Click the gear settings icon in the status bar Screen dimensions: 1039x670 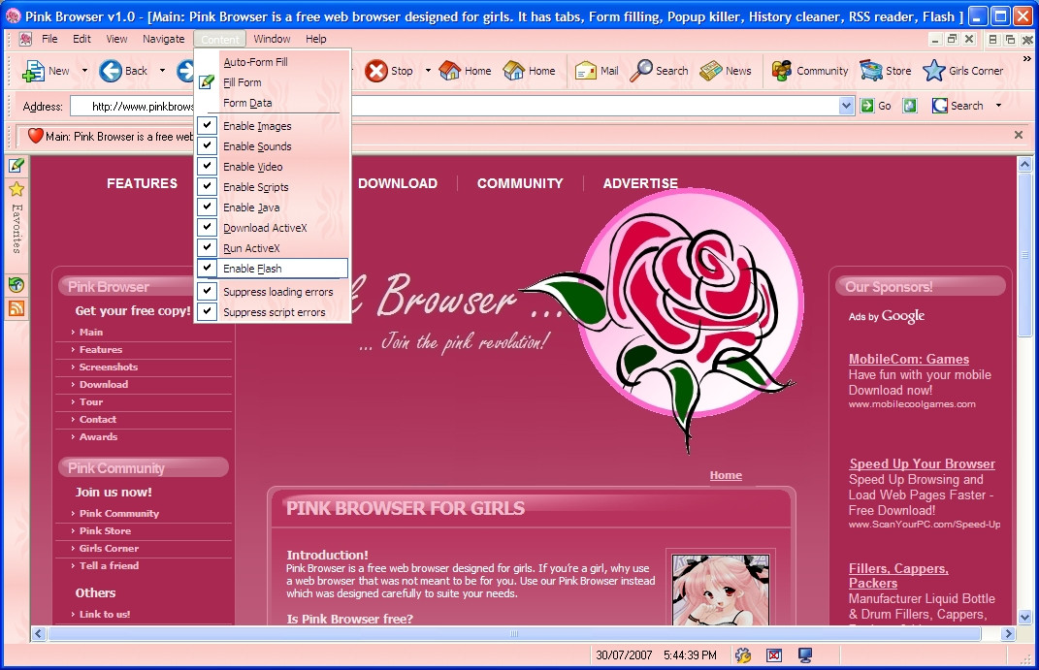[743, 655]
